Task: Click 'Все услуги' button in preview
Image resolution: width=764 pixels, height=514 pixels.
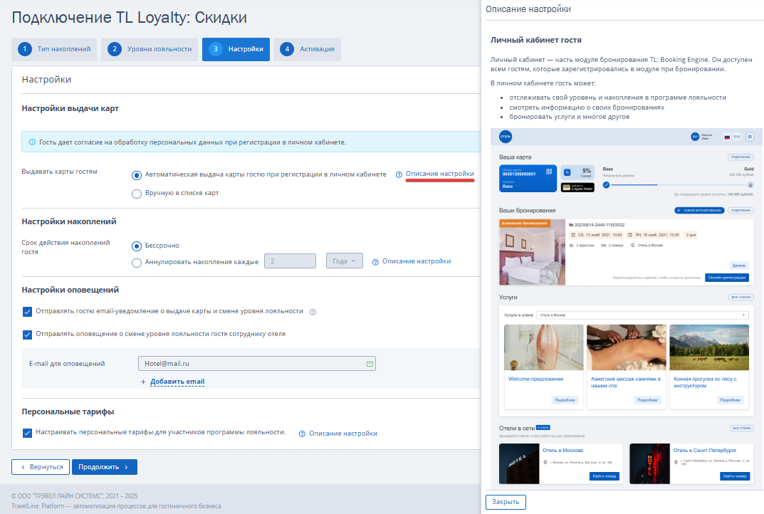Action: coord(741,297)
